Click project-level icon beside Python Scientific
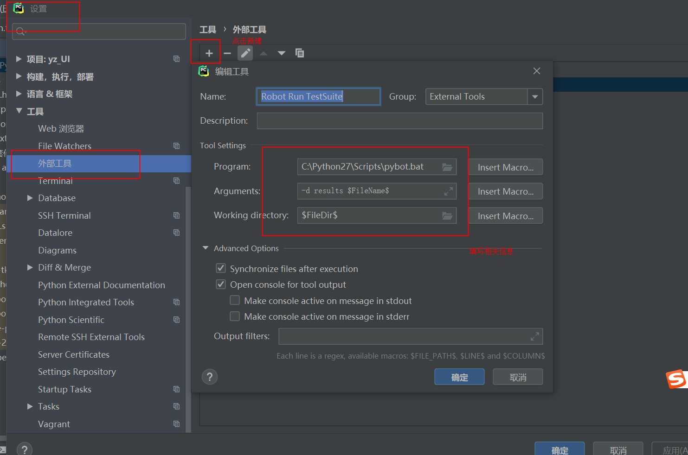Image resolution: width=688 pixels, height=455 pixels. [176, 320]
